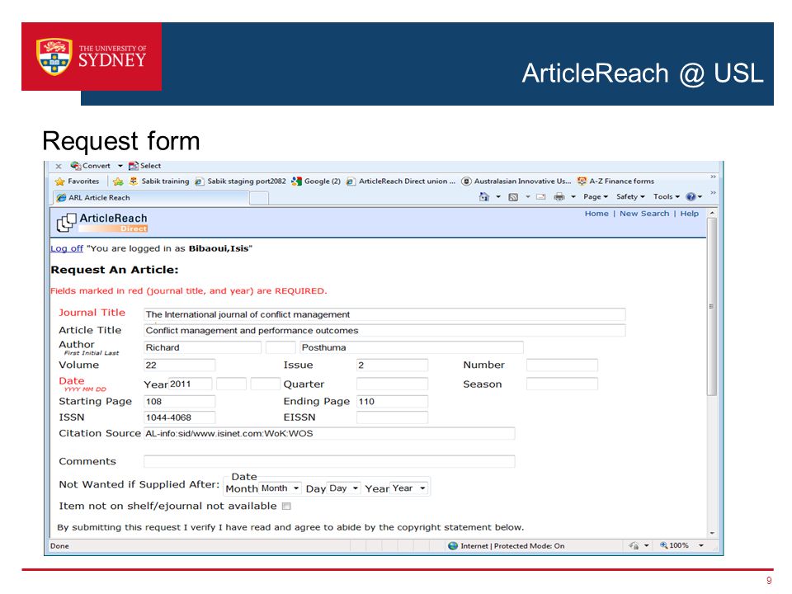Click the RSS feeds icon
792x594 pixels.
tap(513, 197)
